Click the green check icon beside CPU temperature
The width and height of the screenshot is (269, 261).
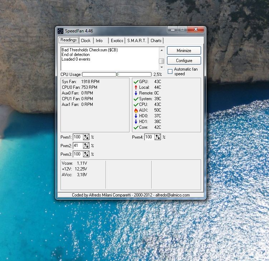click(136, 104)
